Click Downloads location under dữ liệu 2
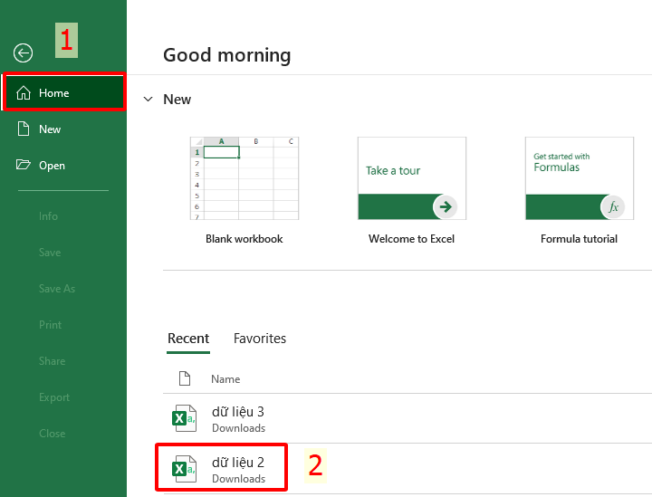 [x=239, y=479]
